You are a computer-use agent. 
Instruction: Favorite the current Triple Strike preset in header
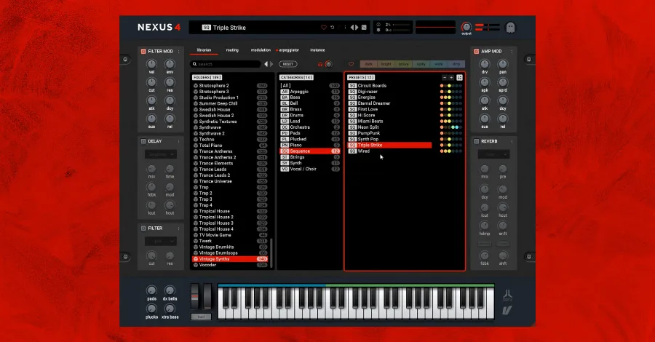pos(323,28)
